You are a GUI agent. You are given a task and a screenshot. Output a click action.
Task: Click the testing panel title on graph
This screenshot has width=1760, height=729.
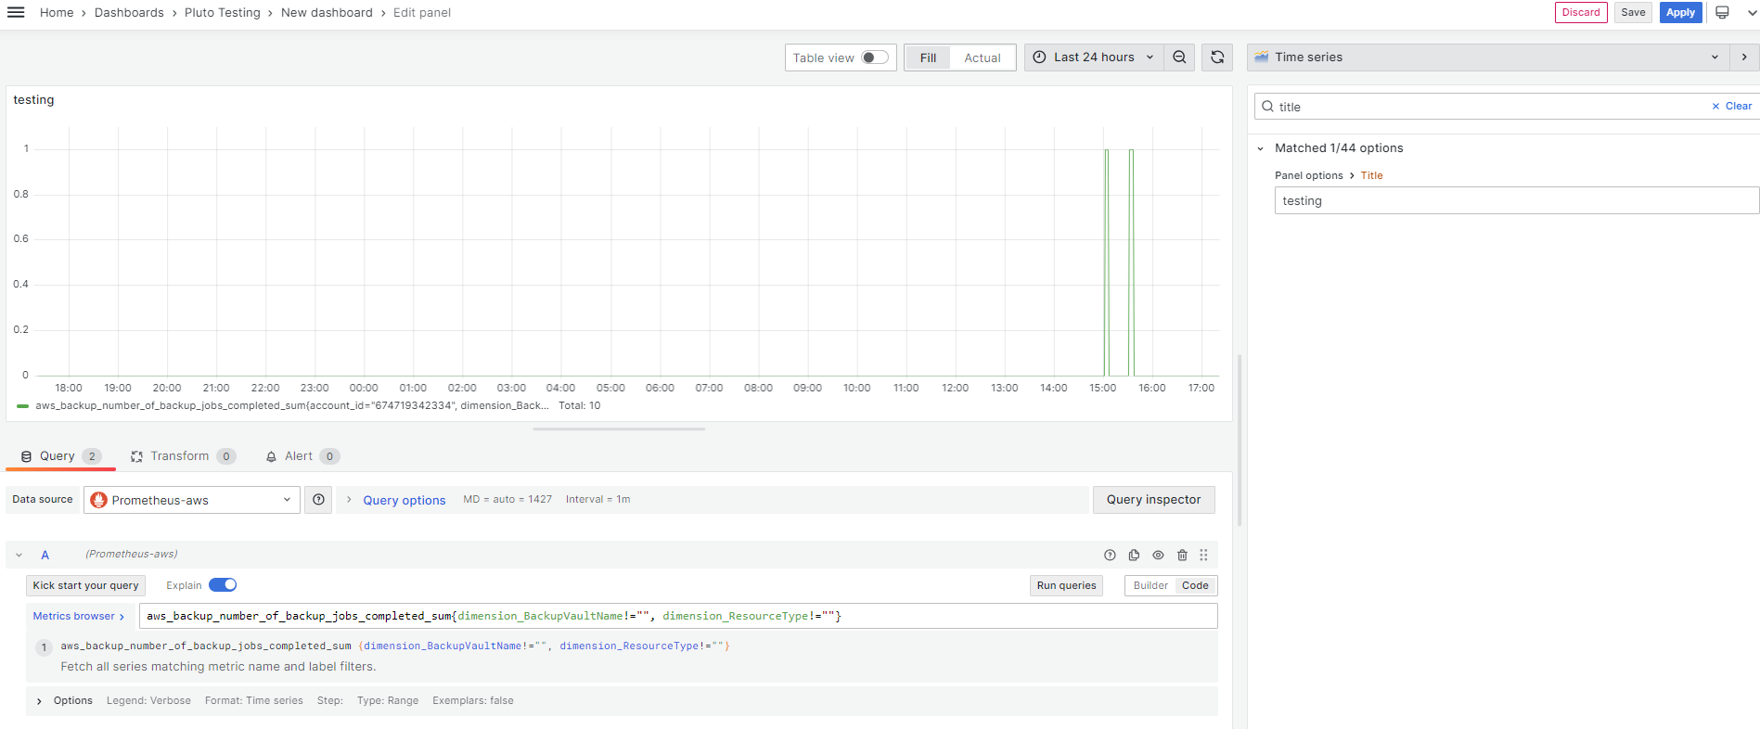(33, 100)
